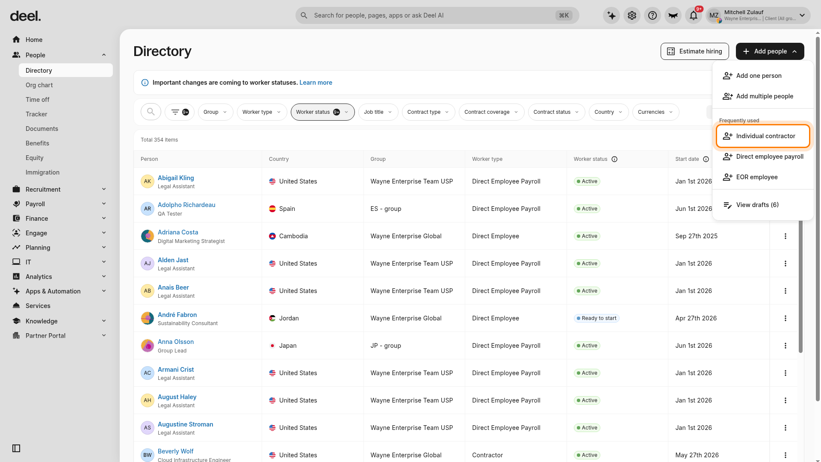
Task: Click Abigail Kling's AK avatar
Action: point(148,181)
